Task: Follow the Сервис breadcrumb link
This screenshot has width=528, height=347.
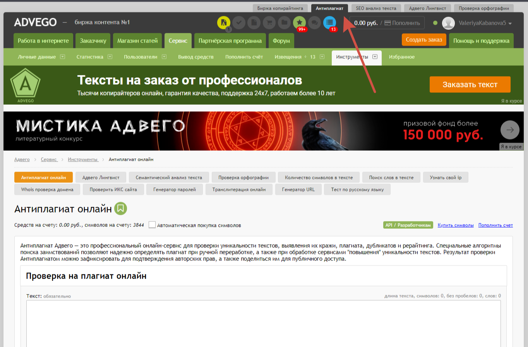Action: 49,159
